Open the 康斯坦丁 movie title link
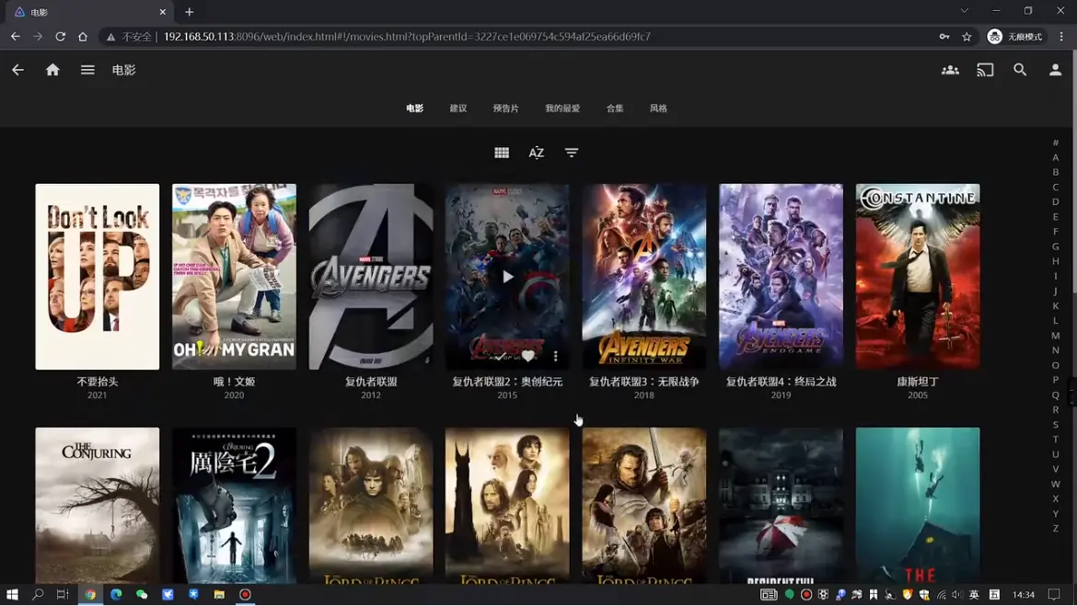The height and width of the screenshot is (606, 1077). pos(918,382)
